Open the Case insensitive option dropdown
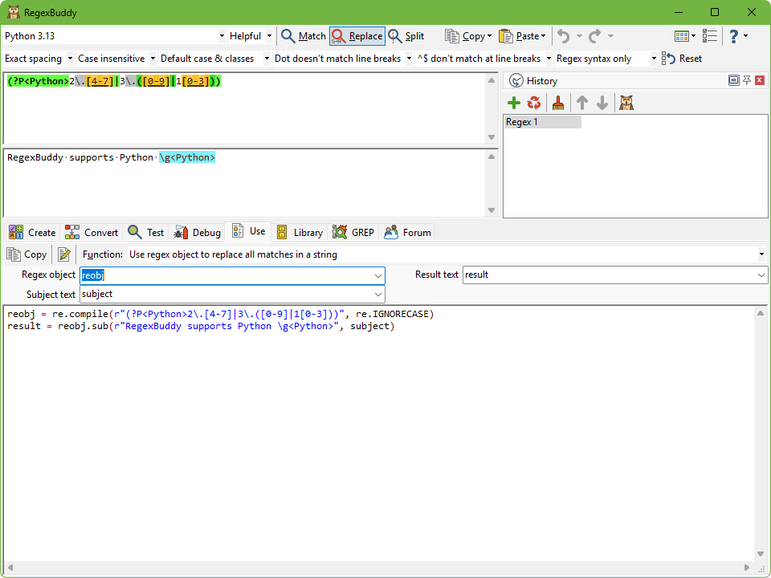Viewport: 771px width, 578px height. tap(153, 59)
